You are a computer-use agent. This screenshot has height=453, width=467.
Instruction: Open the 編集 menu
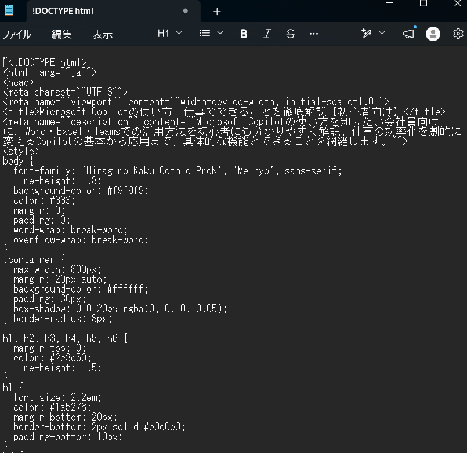pyautogui.click(x=61, y=34)
